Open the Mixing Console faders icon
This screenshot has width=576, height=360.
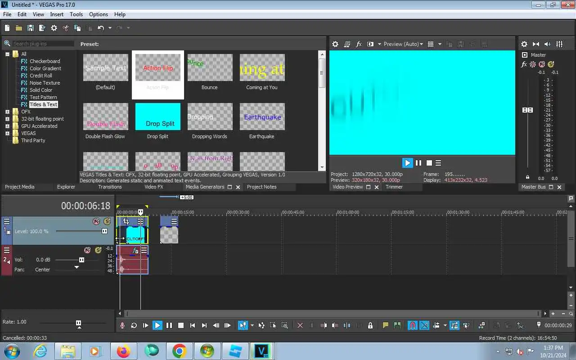[559, 44]
